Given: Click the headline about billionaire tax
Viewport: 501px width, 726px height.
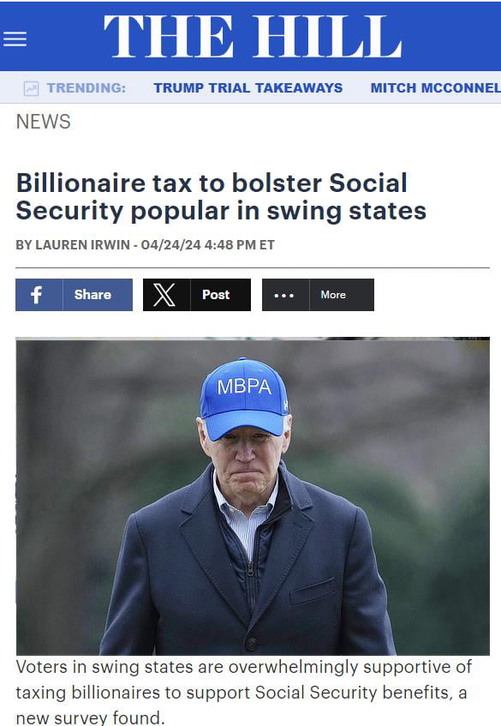Looking at the screenshot, I should 221,197.
